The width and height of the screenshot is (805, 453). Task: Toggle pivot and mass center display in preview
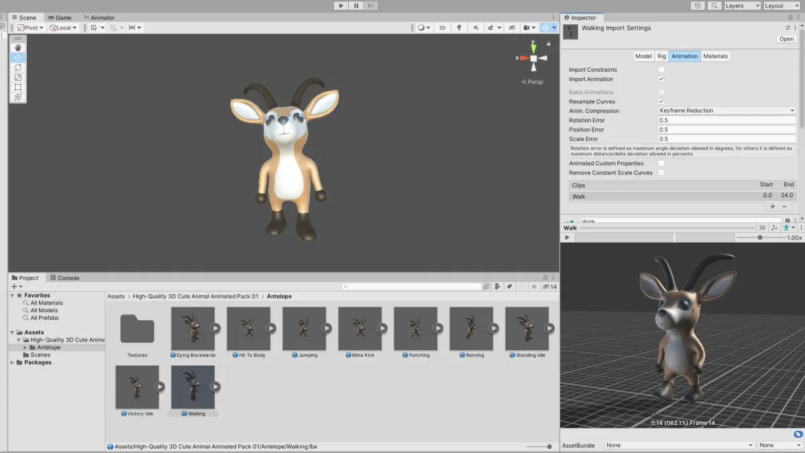774,228
